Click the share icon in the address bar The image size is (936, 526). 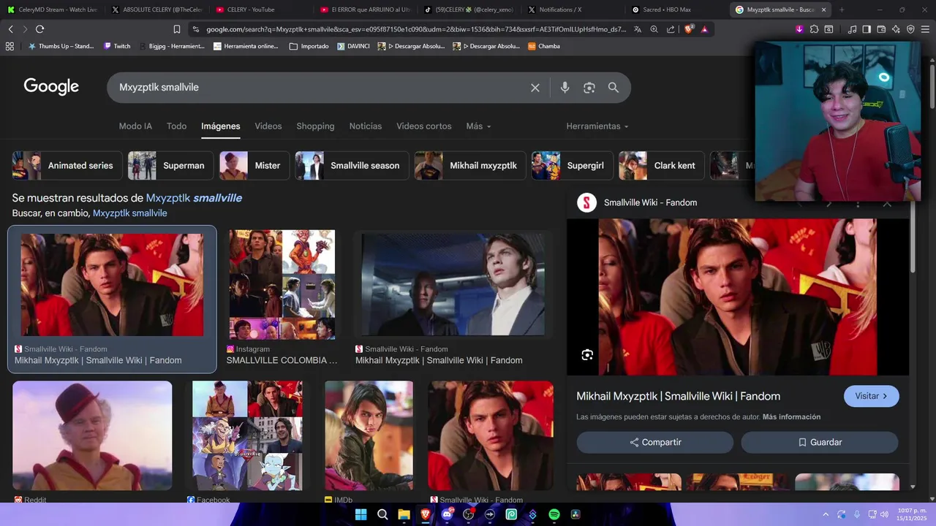(671, 29)
